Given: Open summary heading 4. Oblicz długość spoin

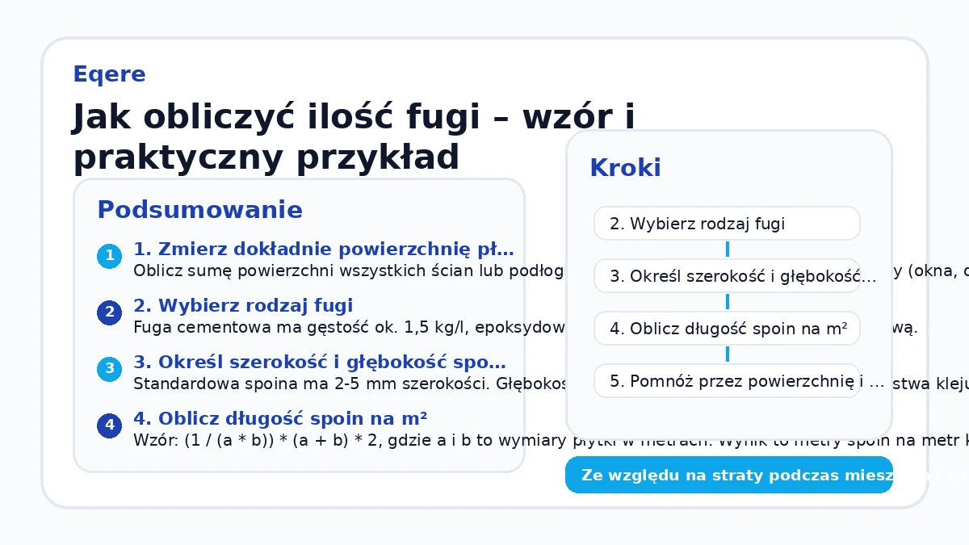Looking at the screenshot, I should [280, 418].
